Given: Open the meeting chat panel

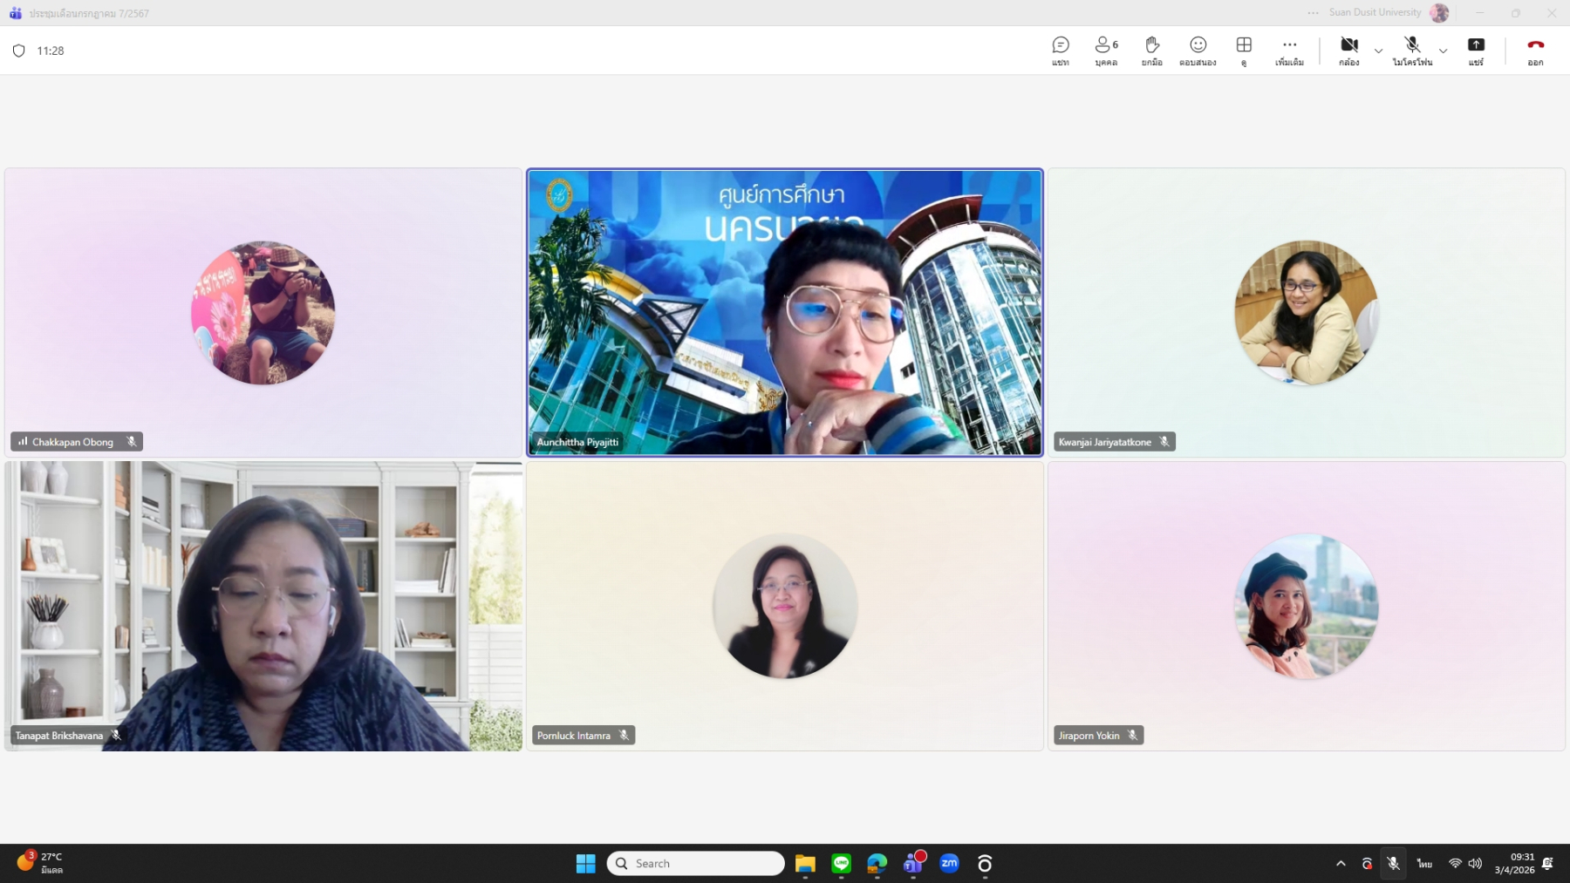Looking at the screenshot, I should point(1060,51).
